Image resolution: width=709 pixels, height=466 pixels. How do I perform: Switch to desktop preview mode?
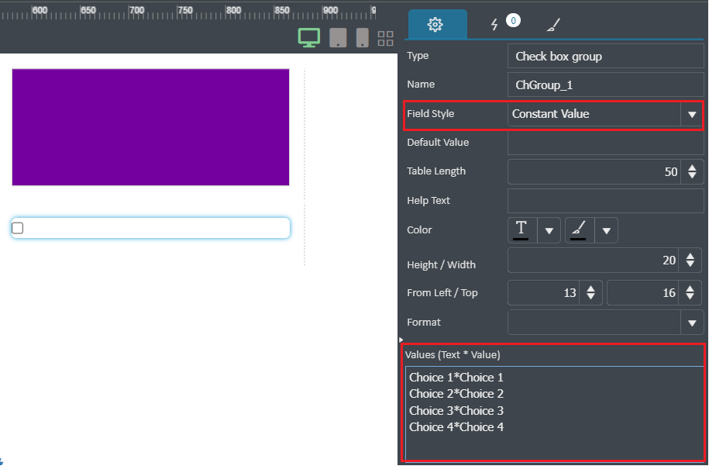click(x=309, y=37)
